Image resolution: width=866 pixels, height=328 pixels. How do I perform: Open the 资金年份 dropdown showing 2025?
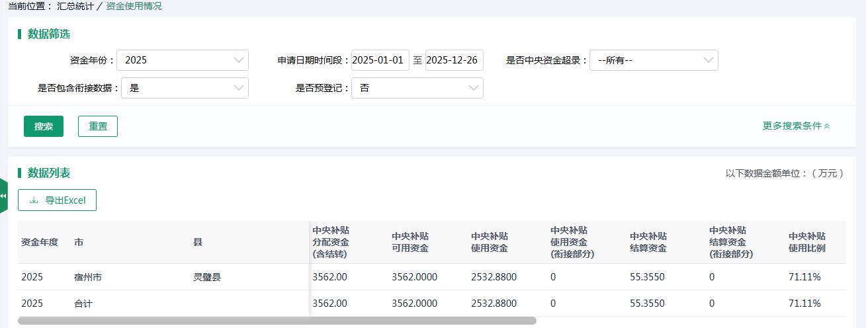(182, 60)
